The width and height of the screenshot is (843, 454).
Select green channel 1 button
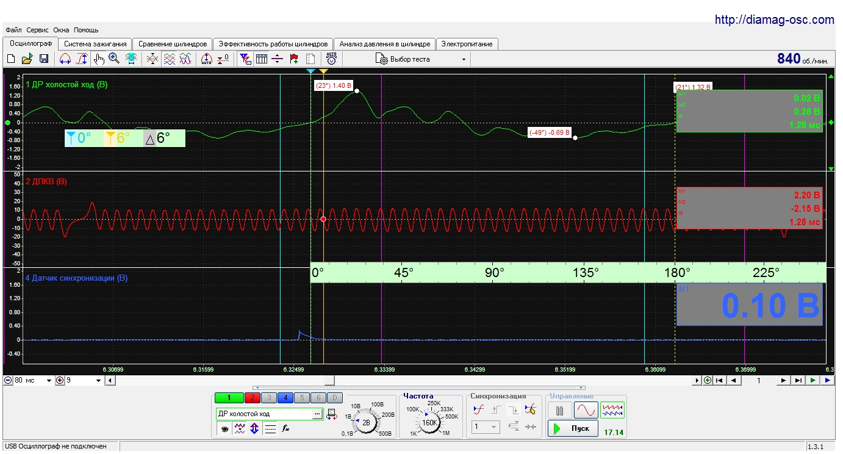pyautogui.click(x=229, y=398)
